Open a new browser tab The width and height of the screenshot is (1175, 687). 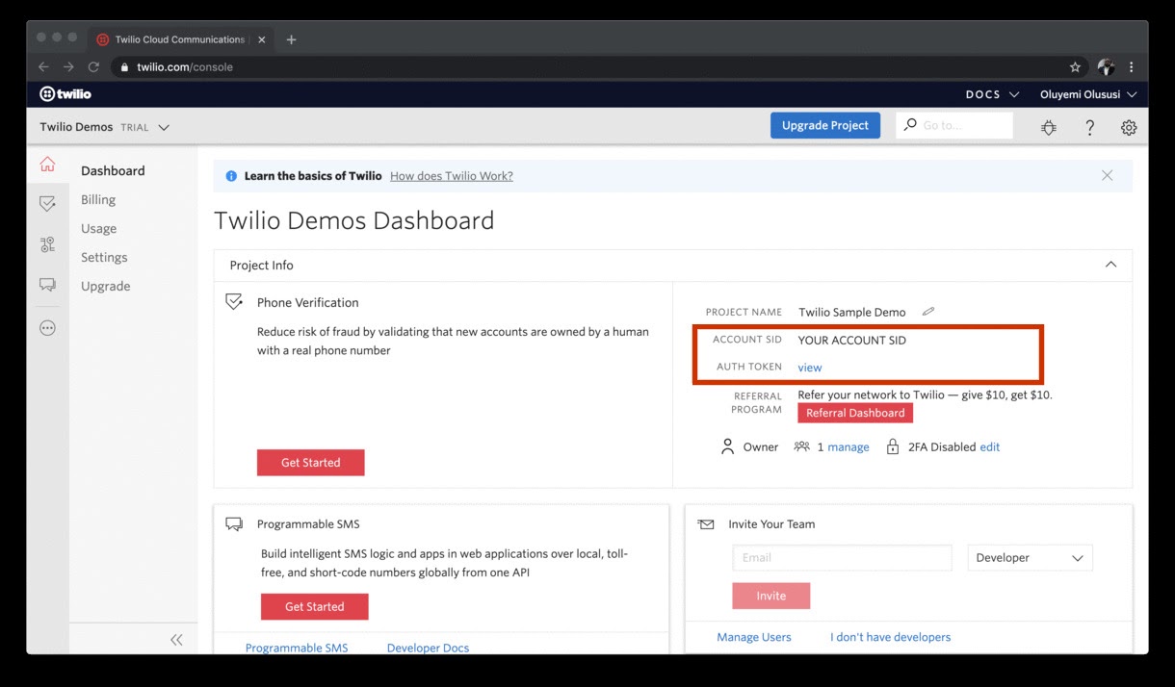(x=291, y=39)
